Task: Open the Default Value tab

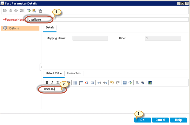Action: (54, 73)
